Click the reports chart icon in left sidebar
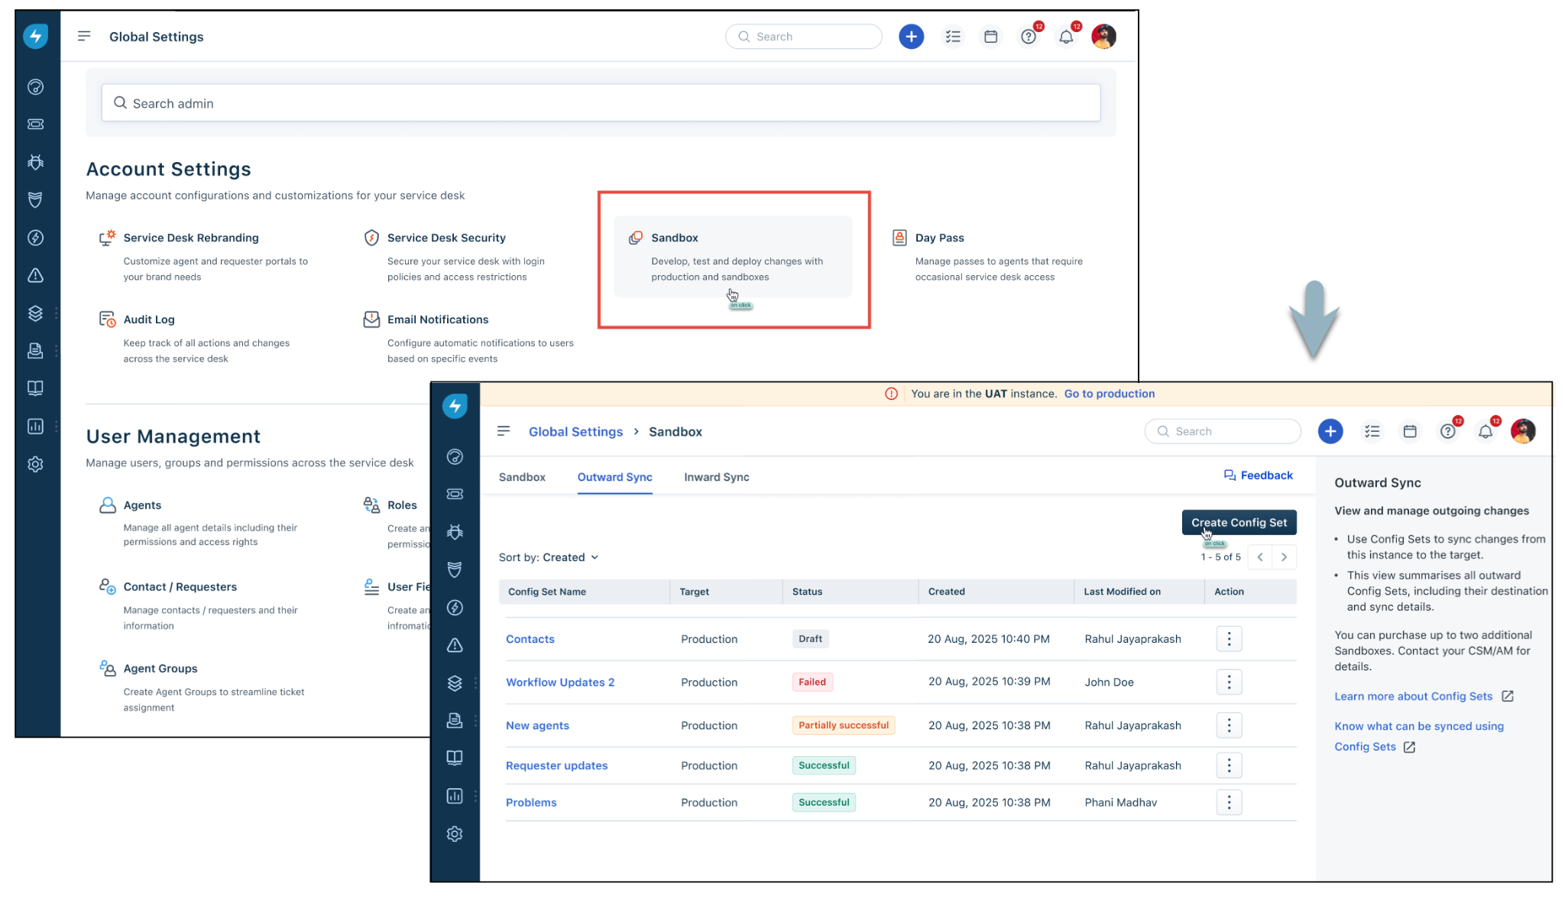This screenshot has height=899, width=1565. point(35,427)
